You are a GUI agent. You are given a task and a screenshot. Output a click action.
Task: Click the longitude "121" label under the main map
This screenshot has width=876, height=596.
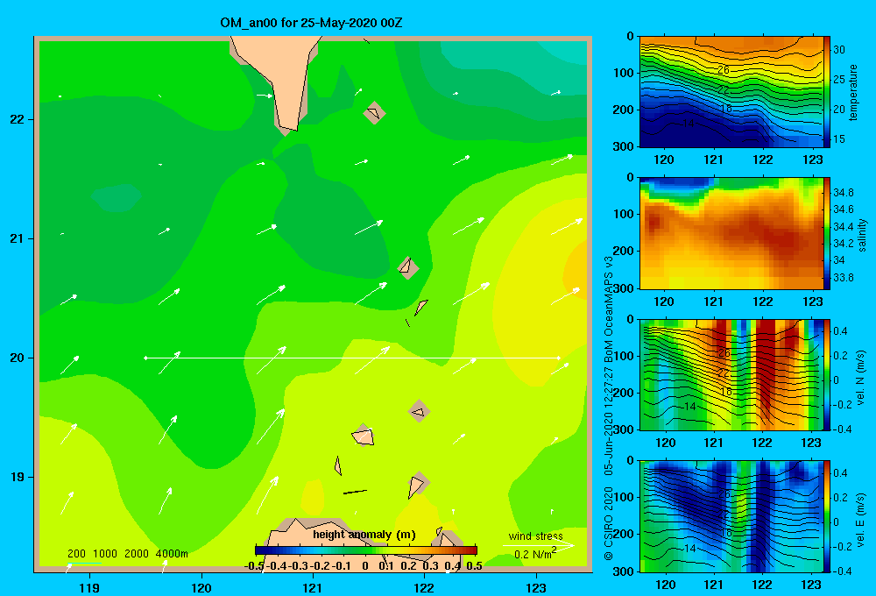coord(313,587)
